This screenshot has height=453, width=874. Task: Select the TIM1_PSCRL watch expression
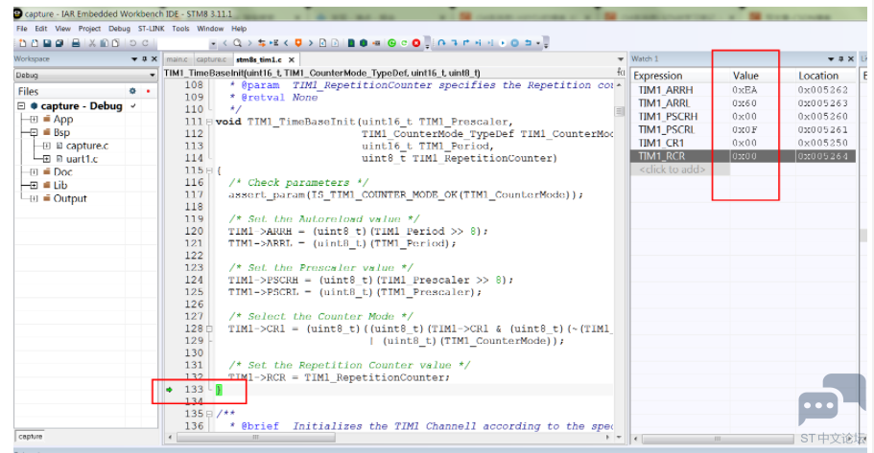(666, 129)
